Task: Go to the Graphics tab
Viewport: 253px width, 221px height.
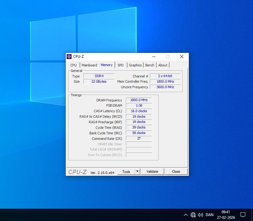Action: (x=135, y=65)
